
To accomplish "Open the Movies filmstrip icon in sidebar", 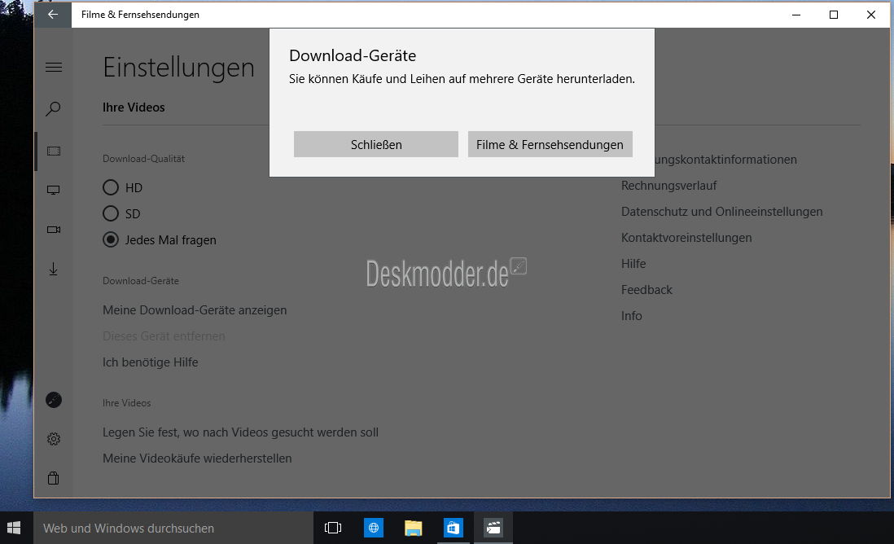I will tap(54, 151).
